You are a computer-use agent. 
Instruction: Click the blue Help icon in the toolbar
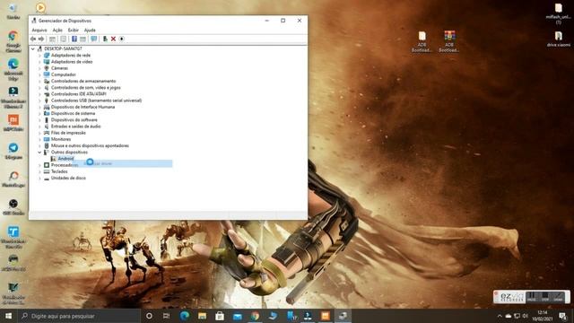(x=74, y=39)
